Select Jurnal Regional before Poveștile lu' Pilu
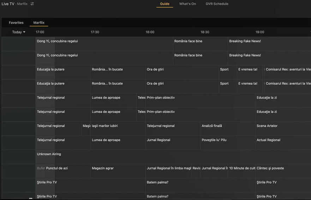Viewport: 311px width, 200px height. [x=173, y=143]
